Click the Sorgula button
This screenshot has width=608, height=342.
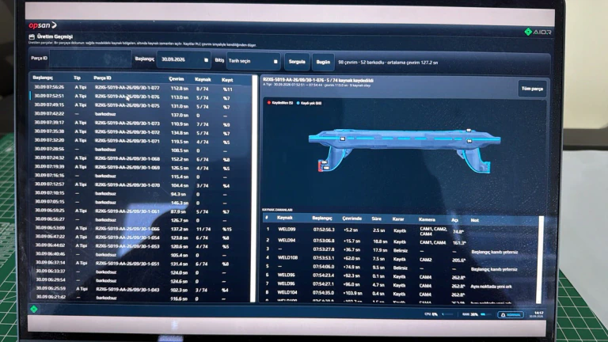[297, 62]
